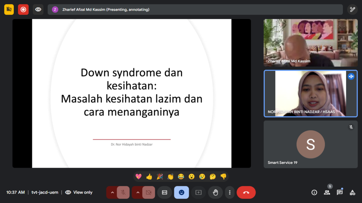The width and height of the screenshot is (362, 203).
Task: Click the speaking indicator on Nor Hidayah tile
Action: click(x=351, y=76)
